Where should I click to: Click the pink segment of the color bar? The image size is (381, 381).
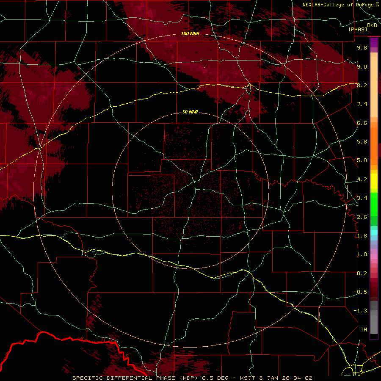[374, 257]
